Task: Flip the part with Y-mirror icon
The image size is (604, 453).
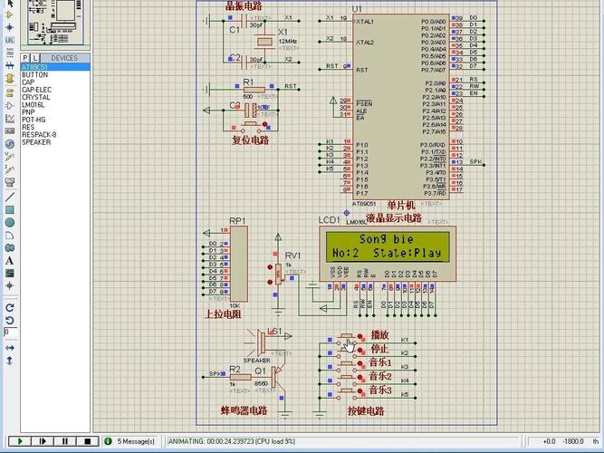Action: (x=9, y=358)
